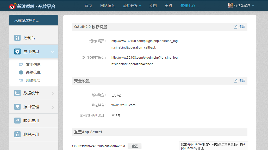
Task: Click the 删除应用 trash icon
Action: click(17, 134)
